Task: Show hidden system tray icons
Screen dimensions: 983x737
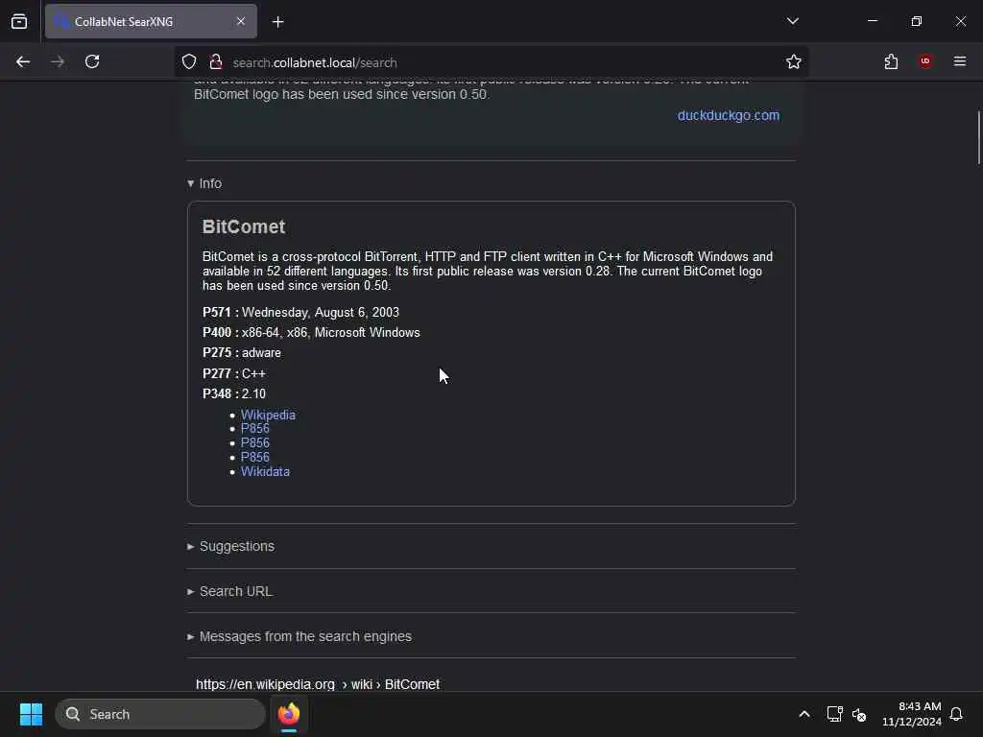Action: coord(804,714)
